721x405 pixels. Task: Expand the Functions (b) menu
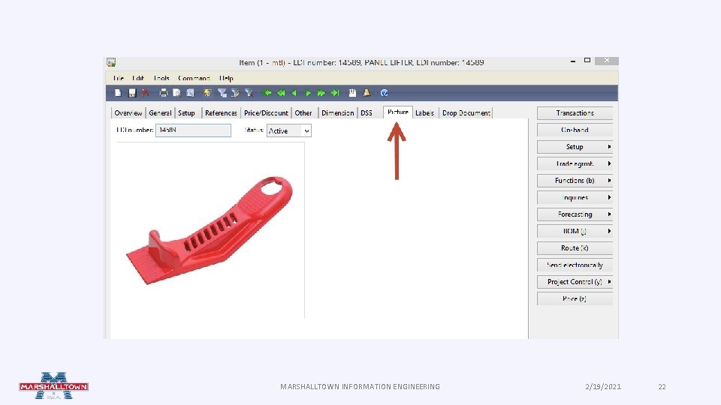coord(575,181)
